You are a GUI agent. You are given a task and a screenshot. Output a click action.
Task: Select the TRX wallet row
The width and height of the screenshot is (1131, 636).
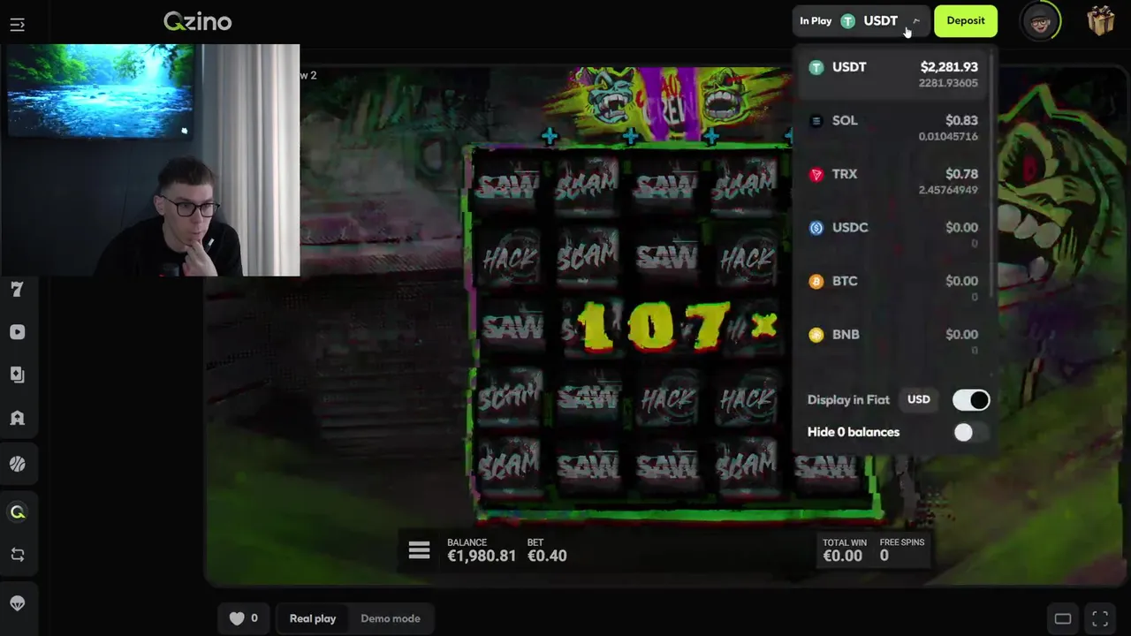point(892,181)
